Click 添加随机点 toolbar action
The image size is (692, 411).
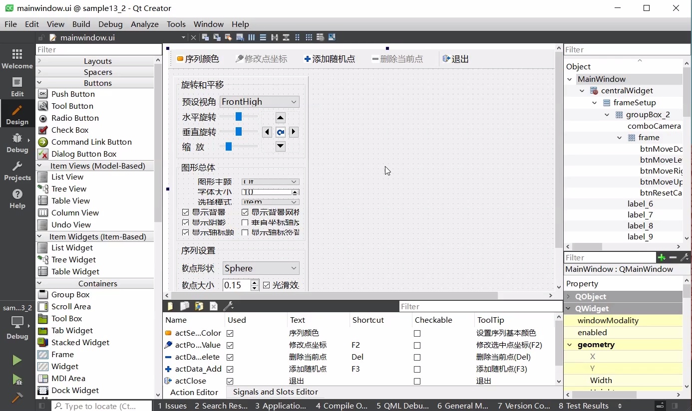click(330, 59)
